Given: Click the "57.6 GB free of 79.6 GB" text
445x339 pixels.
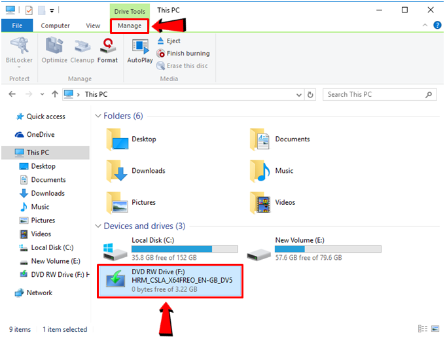Looking at the screenshot, I should pyautogui.click(x=308, y=257).
